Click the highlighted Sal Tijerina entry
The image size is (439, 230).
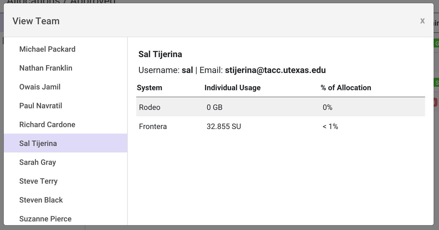coord(38,144)
